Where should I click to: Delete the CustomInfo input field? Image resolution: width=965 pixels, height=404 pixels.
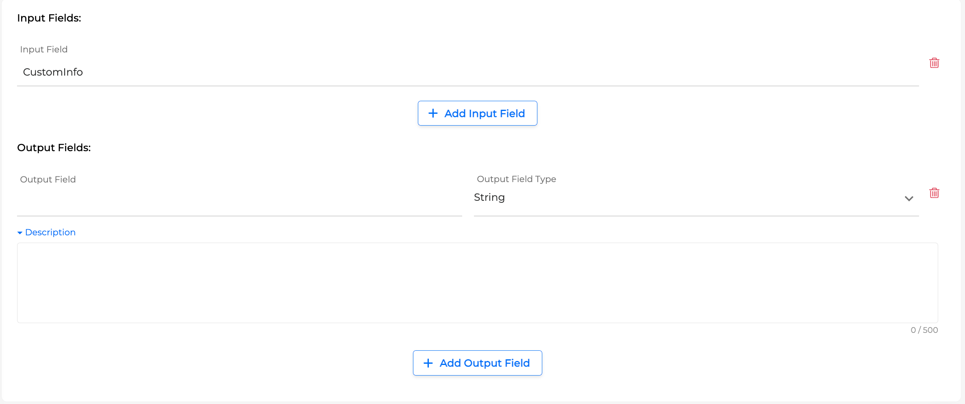(934, 63)
